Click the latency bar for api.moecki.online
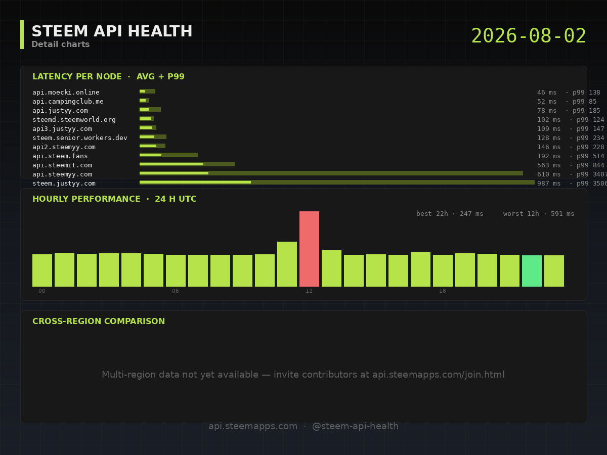The image size is (607, 455). [x=147, y=92]
